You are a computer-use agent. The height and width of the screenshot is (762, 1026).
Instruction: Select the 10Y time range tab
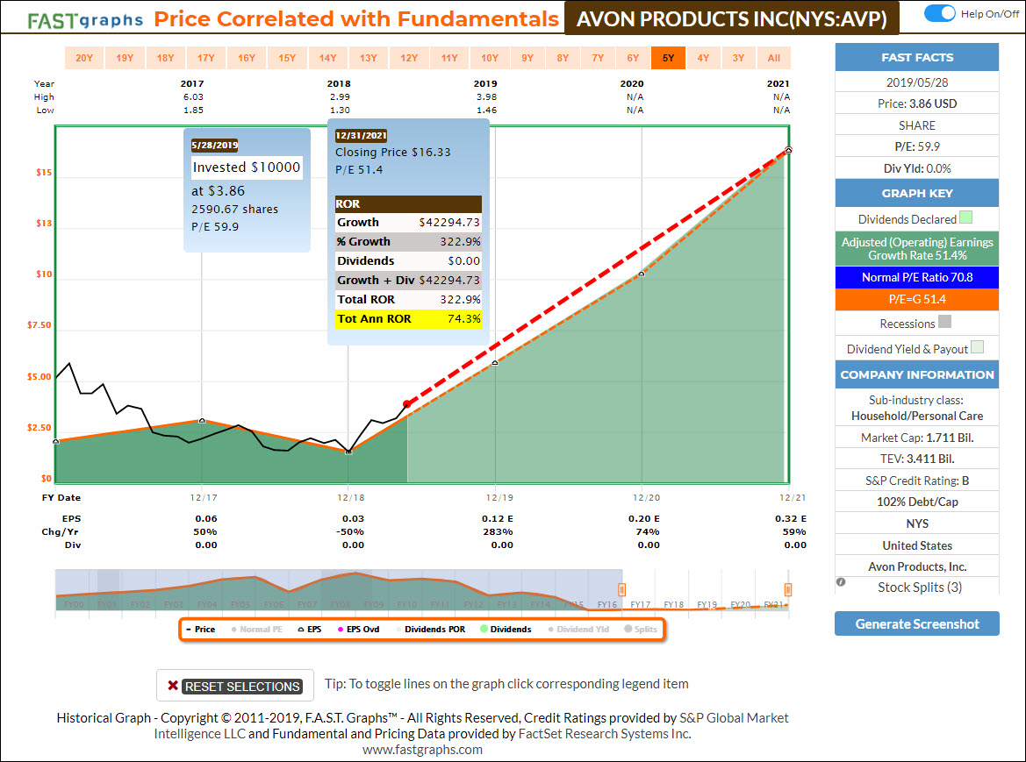pos(489,58)
